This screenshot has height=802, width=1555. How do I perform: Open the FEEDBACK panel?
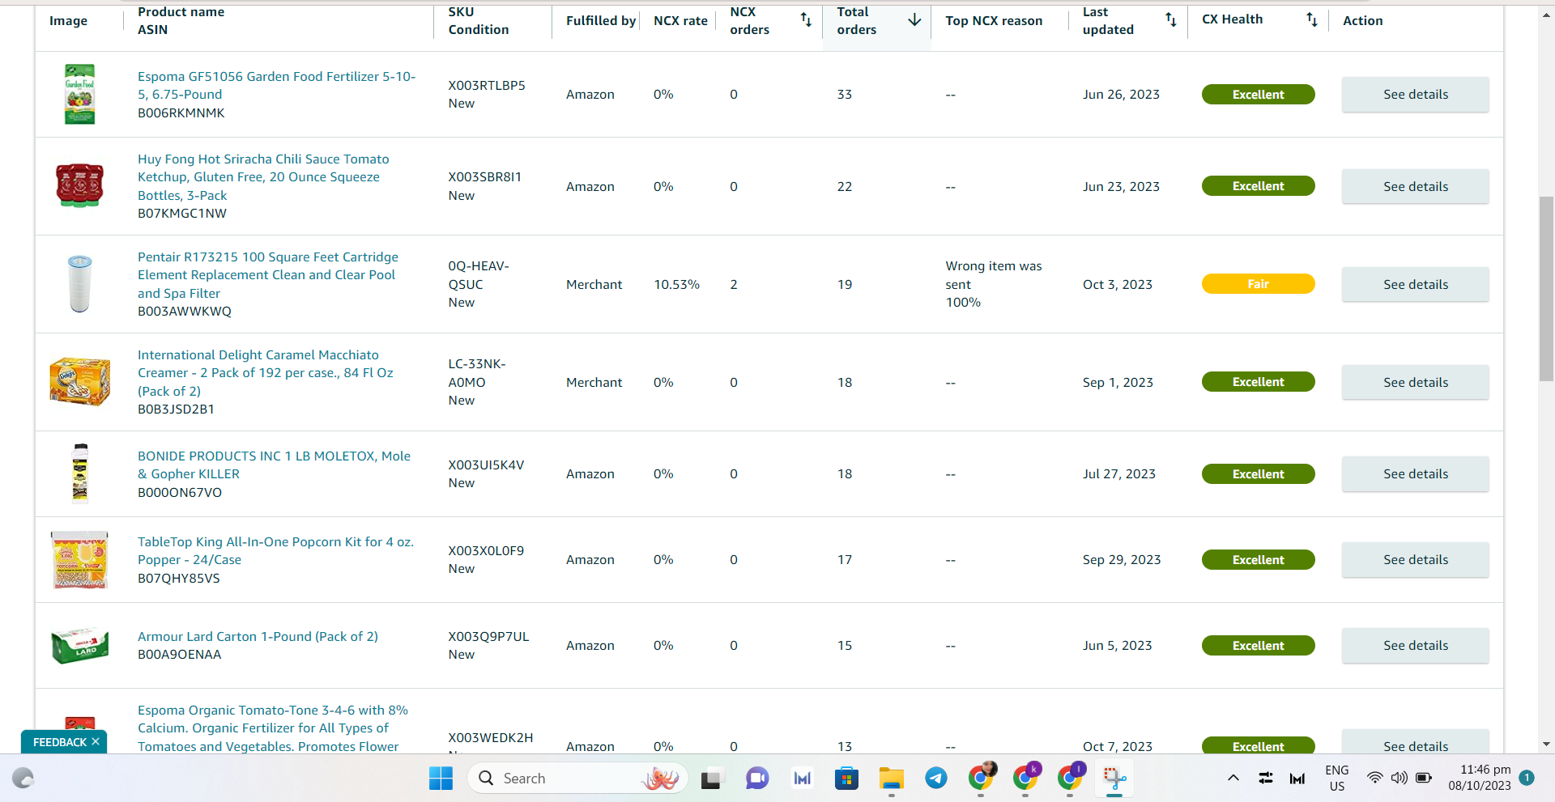59,742
